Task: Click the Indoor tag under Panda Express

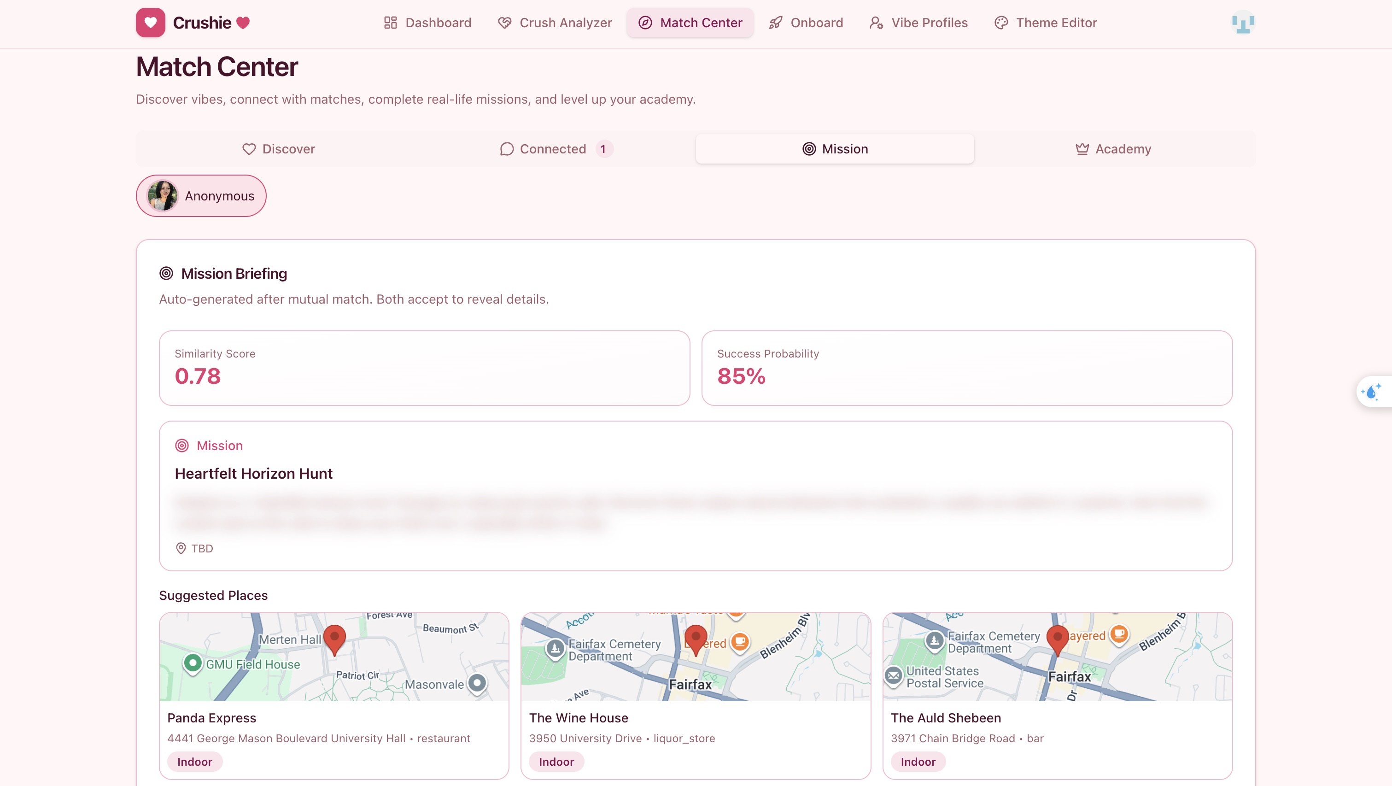Action: click(x=194, y=762)
